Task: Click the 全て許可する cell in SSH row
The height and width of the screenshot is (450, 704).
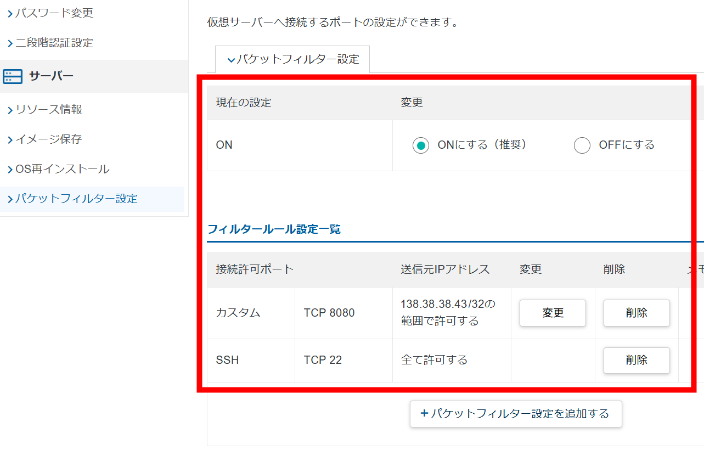Action: (x=434, y=360)
